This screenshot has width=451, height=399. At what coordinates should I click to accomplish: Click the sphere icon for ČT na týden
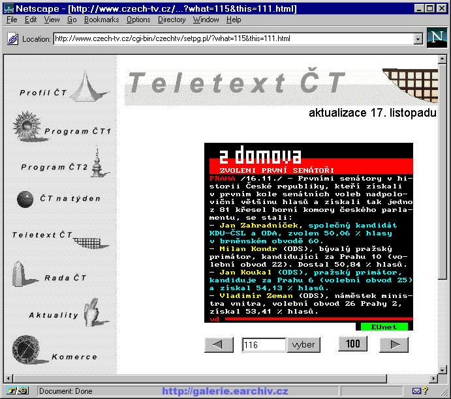(x=25, y=199)
